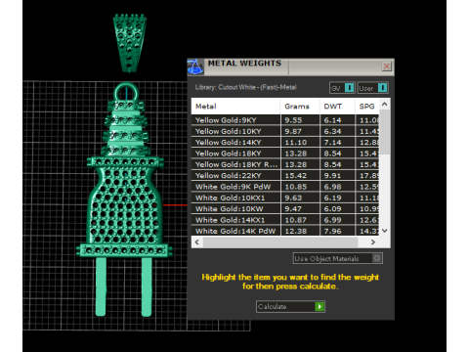The height and width of the screenshot is (352, 469).
Task: Select the left prong of the model
Action: [101, 286]
